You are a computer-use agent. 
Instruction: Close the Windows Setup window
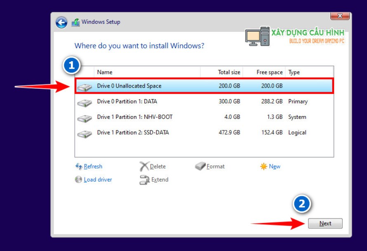[340, 16]
